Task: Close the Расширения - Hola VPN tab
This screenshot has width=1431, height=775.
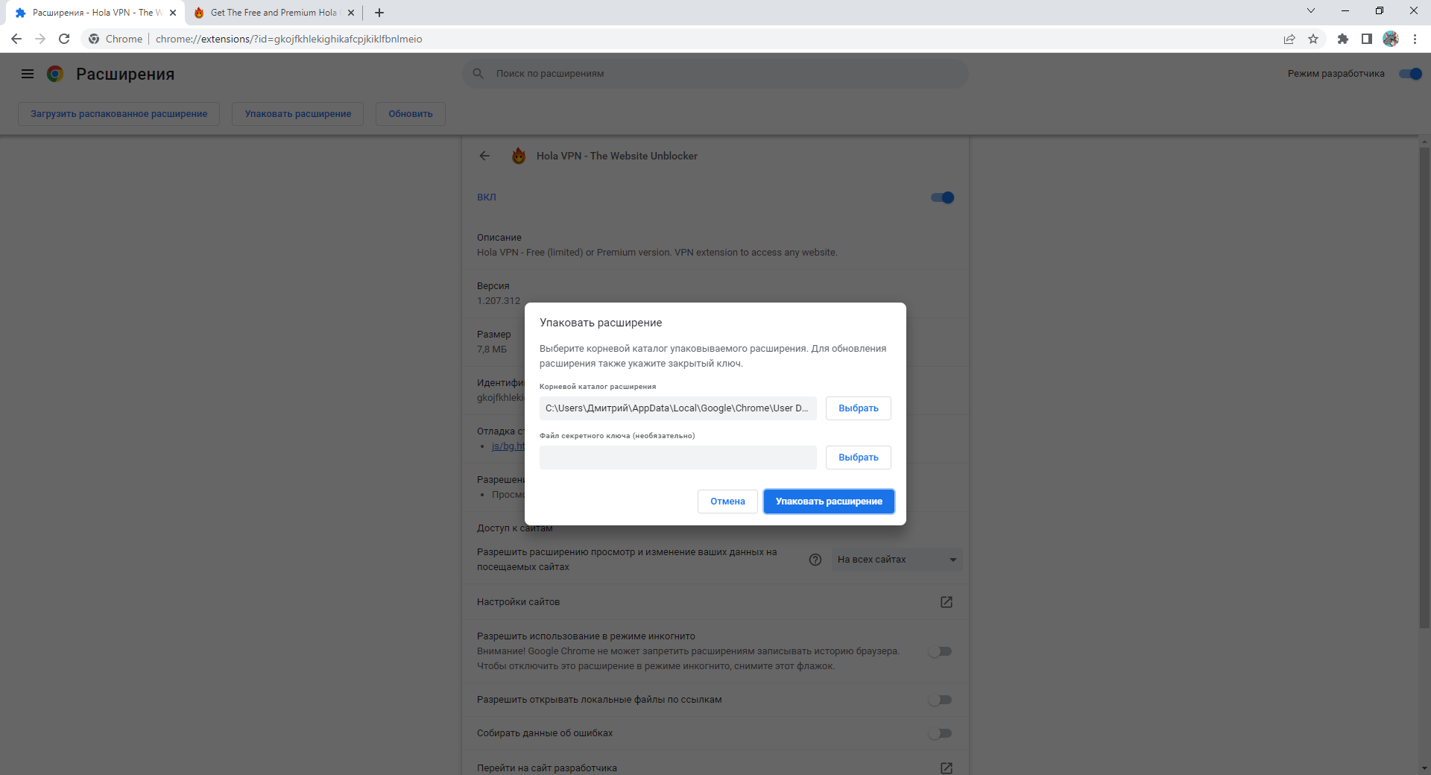Action: click(173, 13)
